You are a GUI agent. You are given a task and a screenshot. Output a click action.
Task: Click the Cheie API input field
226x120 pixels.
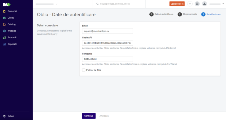click(107, 43)
